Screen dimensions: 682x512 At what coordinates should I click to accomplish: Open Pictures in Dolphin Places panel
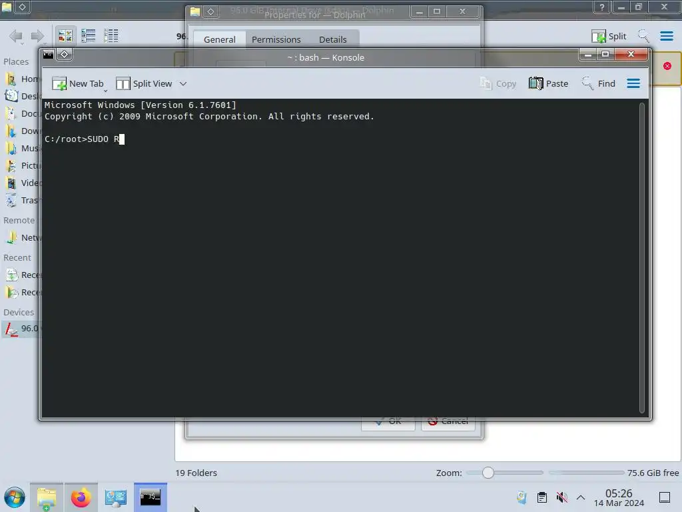pyautogui.click(x=21, y=166)
